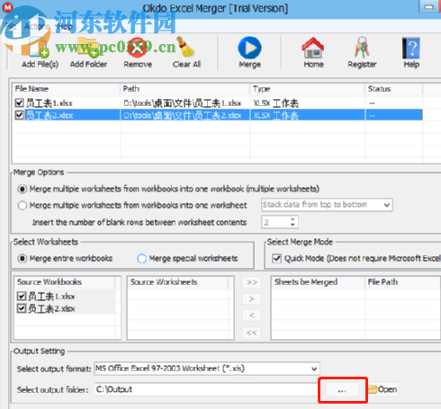Uncheck 员工表2.xlsx in the file list
The height and width of the screenshot is (409, 441).
[20, 115]
